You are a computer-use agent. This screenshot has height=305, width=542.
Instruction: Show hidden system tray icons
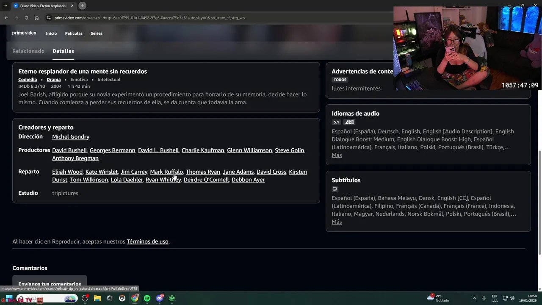[x=474, y=298]
